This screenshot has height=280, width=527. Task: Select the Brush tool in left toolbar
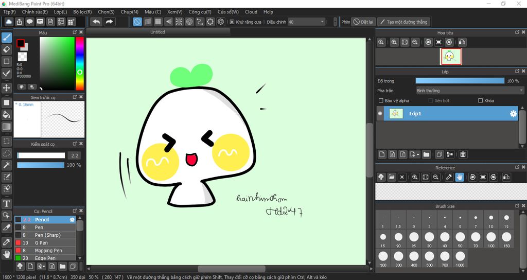pyautogui.click(x=7, y=37)
